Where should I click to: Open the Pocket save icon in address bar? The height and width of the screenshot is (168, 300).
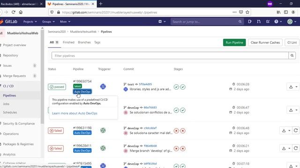[241, 12]
